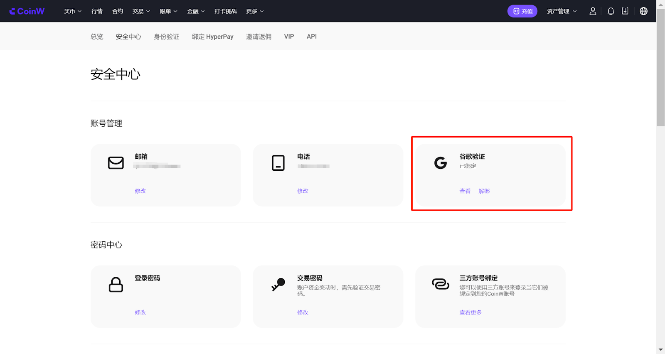
Task: Expand the 交易 dropdown menu
Action: [141, 11]
